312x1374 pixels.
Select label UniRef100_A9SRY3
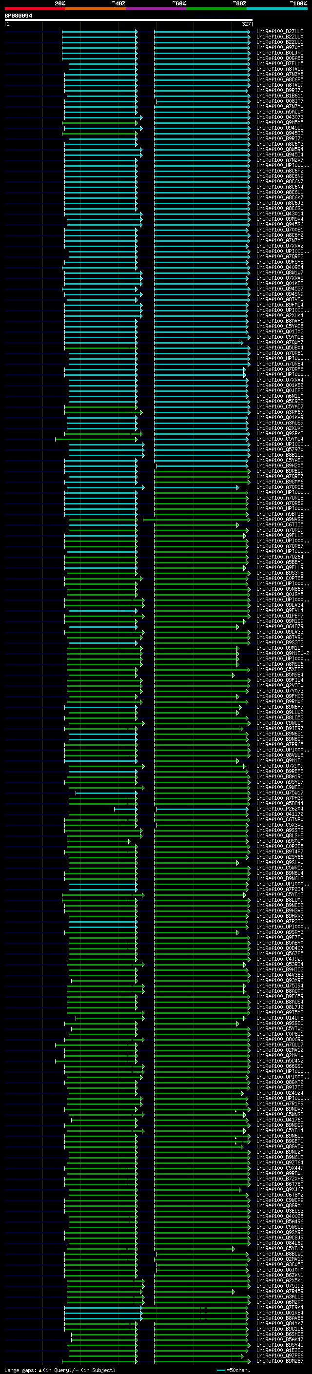point(280,932)
